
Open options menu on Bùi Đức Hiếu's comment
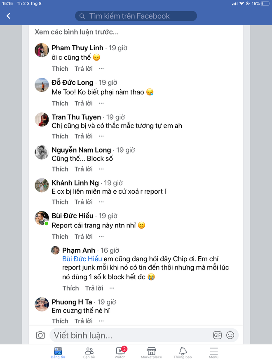pos(101,237)
